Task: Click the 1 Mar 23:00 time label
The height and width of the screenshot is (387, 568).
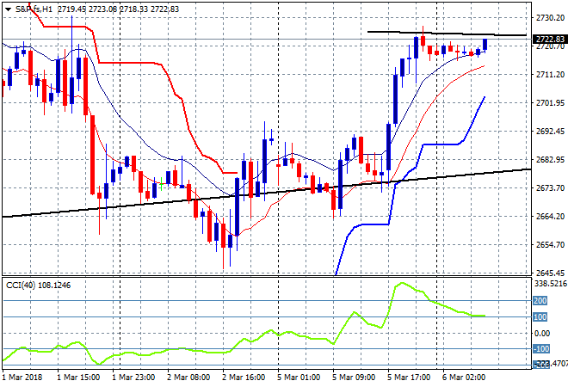Action: (x=133, y=378)
